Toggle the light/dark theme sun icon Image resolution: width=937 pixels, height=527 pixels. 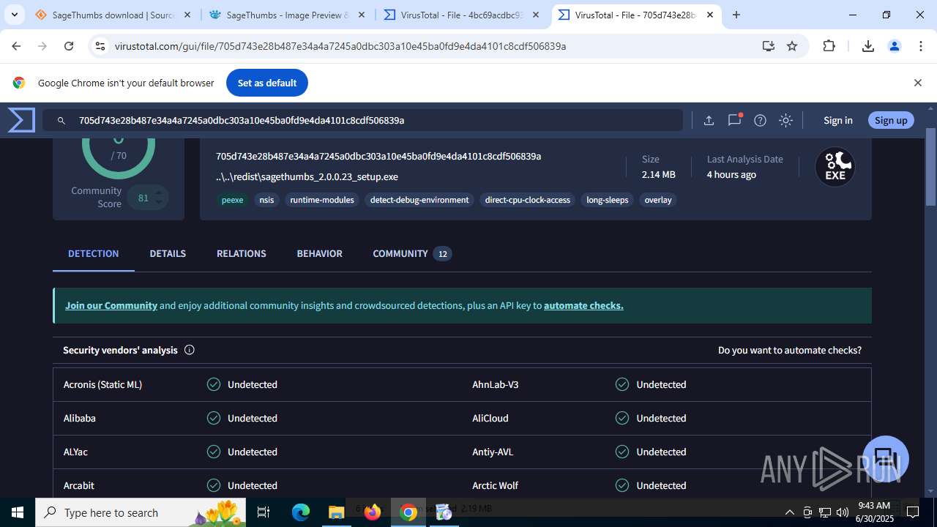pyautogui.click(x=785, y=120)
